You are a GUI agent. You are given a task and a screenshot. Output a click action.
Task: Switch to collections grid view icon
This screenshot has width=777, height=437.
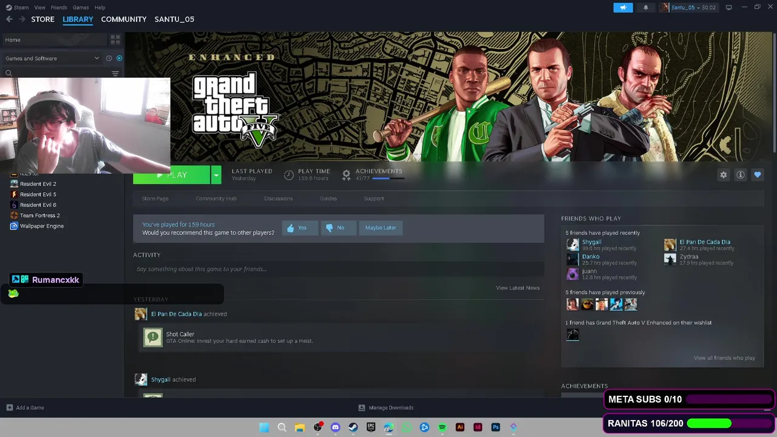tap(115, 40)
